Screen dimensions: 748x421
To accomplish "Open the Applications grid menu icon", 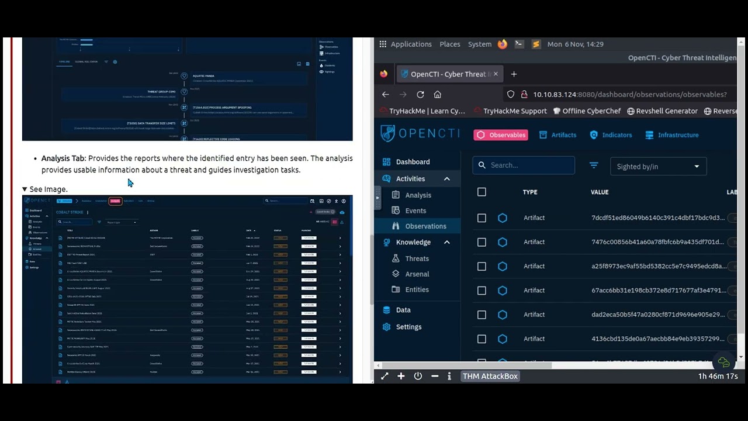I will (383, 44).
